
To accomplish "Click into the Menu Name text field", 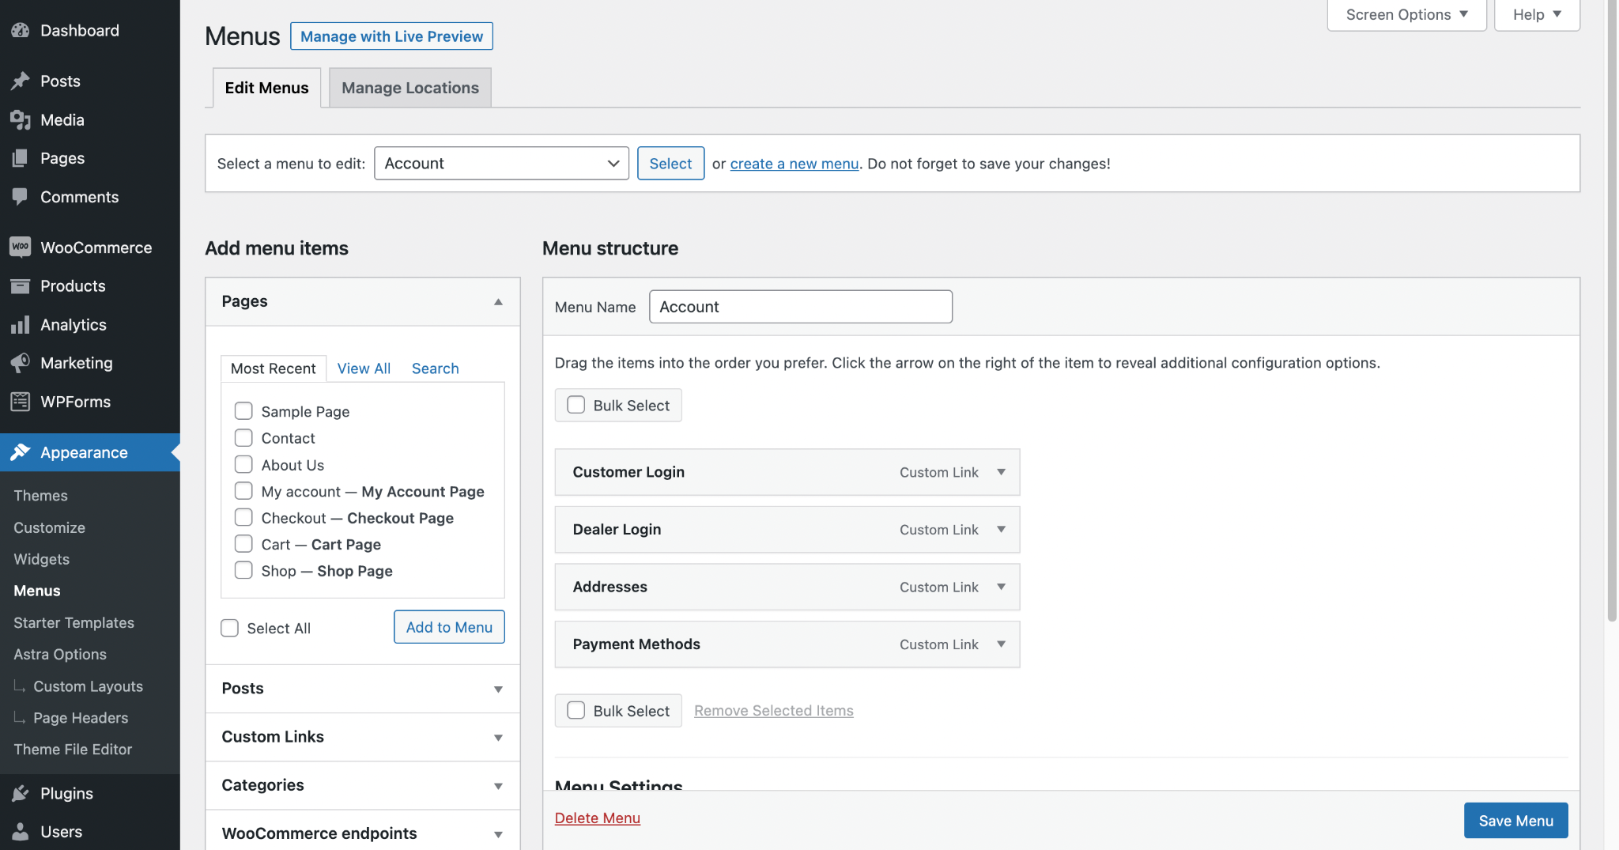I will (800, 307).
